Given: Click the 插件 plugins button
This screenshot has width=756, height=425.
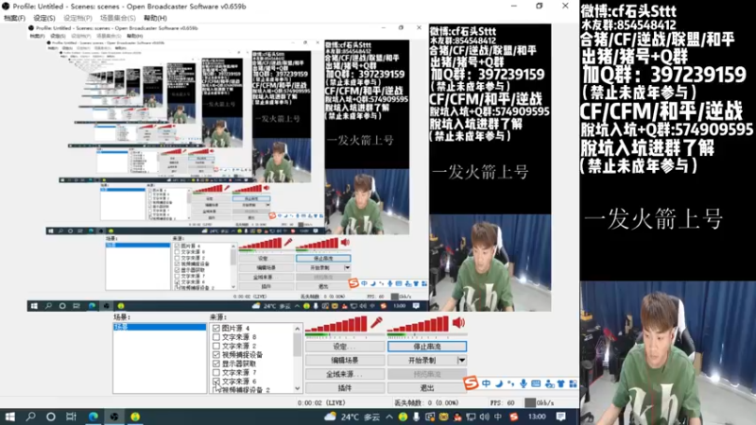Looking at the screenshot, I should point(345,387).
